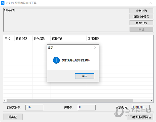This screenshot has width=156, height=122.
Task: Click the app shield icon in title bar
Action: click(3, 3)
